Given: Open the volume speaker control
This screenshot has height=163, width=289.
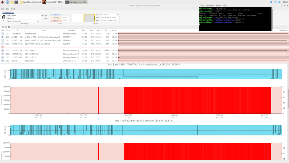Looking at the screenshot, I should click(280, 2).
